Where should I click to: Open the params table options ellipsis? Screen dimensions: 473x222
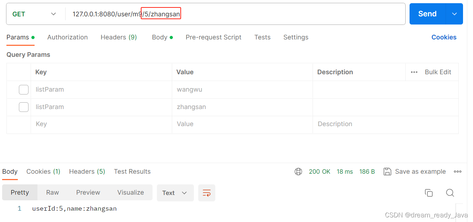point(414,72)
